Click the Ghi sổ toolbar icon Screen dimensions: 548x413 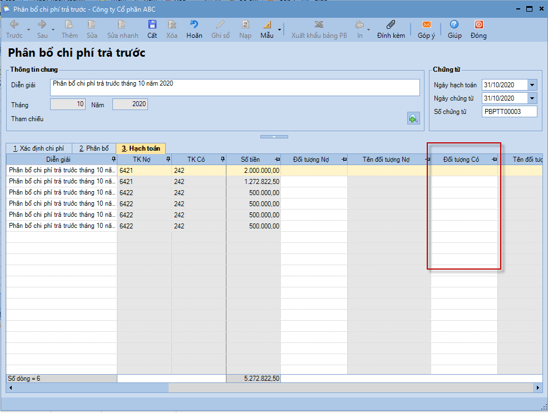(220, 29)
